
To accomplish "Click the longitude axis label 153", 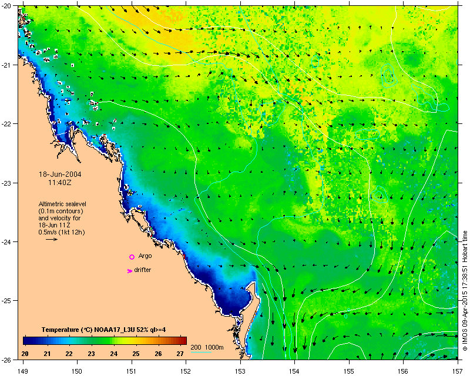I will pyautogui.click(x=240, y=371).
